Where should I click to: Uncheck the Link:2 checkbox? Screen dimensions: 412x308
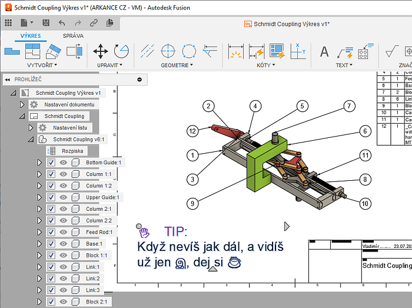pyautogui.click(x=51, y=279)
